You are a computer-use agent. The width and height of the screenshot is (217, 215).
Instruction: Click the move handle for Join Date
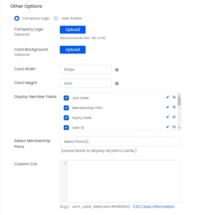pyautogui.click(x=174, y=97)
